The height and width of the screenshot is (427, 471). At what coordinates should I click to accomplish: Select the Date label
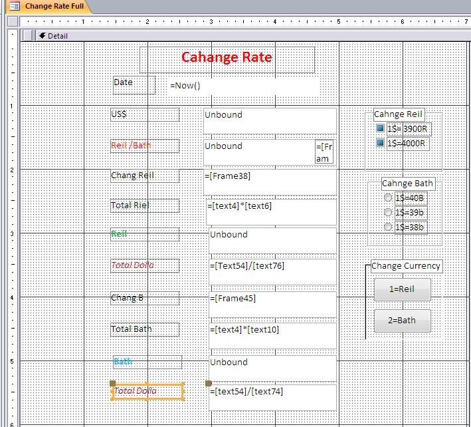134,85
